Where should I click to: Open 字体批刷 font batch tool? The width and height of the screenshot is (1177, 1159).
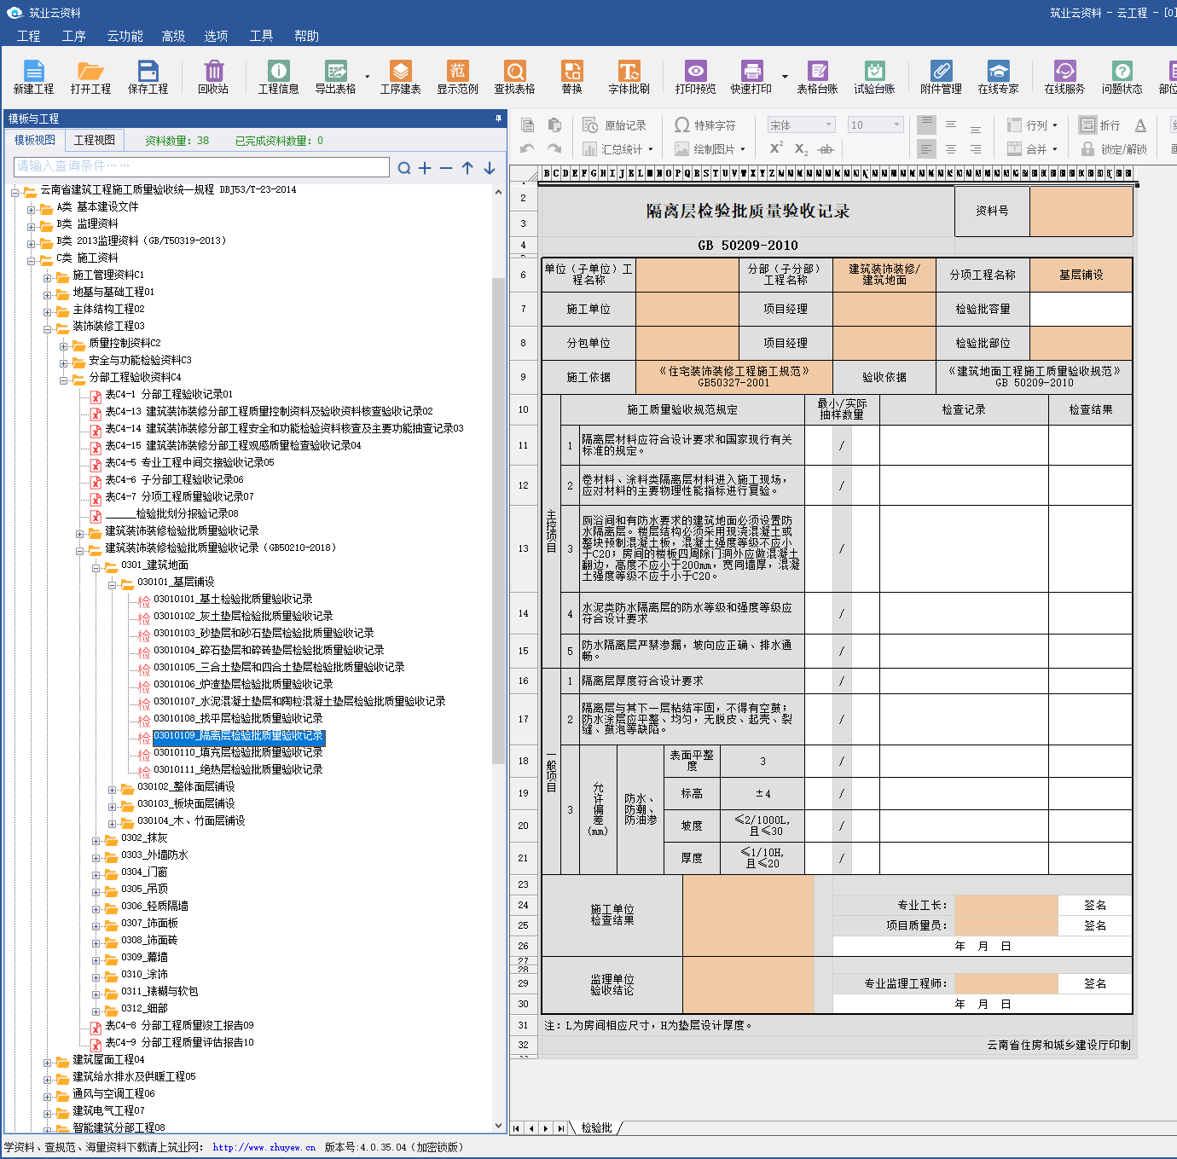[629, 77]
